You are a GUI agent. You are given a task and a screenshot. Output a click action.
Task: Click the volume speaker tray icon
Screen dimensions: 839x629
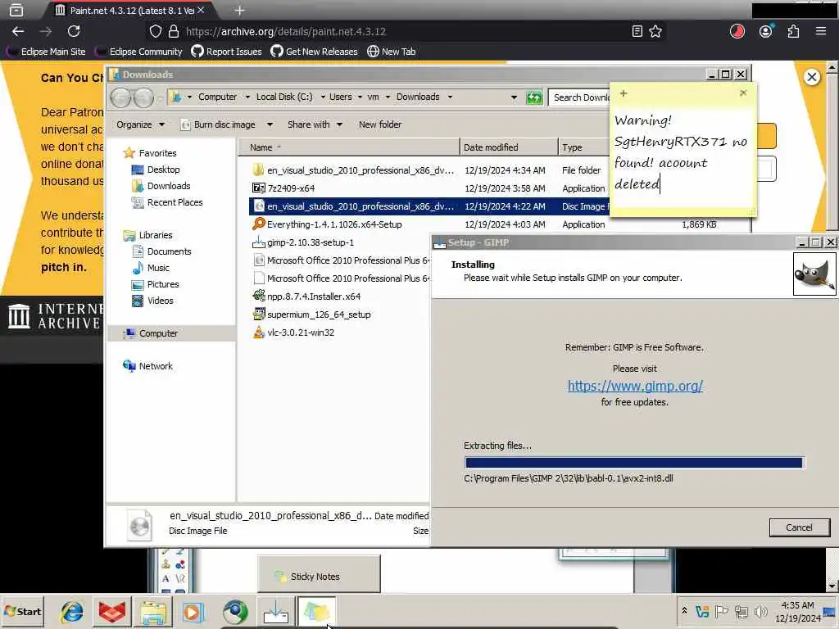[x=760, y=611]
